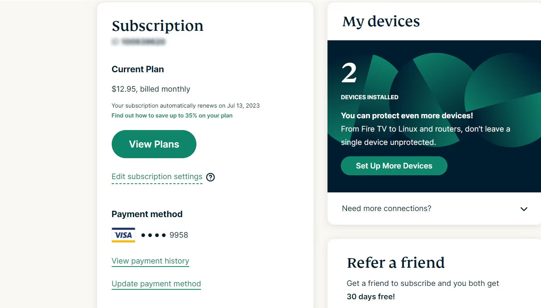The height and width of the screenshot is (308, 541).
Task: Click the $12.95 billed monthly text
Action: click(x=151, y=89)
